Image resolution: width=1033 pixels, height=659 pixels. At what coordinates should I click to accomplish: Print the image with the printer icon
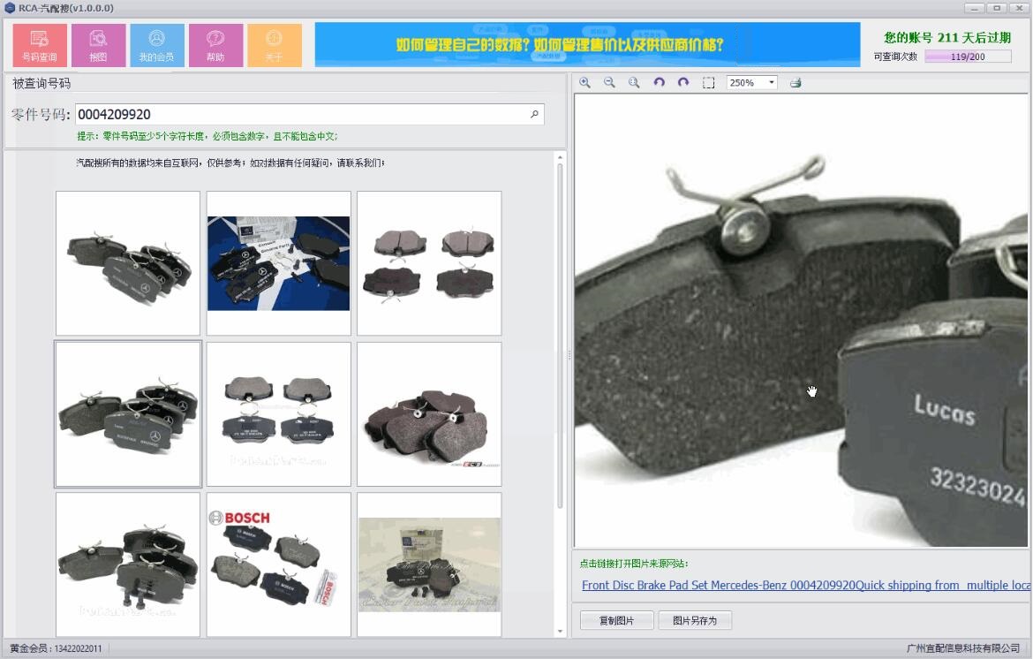click(795, 82)
